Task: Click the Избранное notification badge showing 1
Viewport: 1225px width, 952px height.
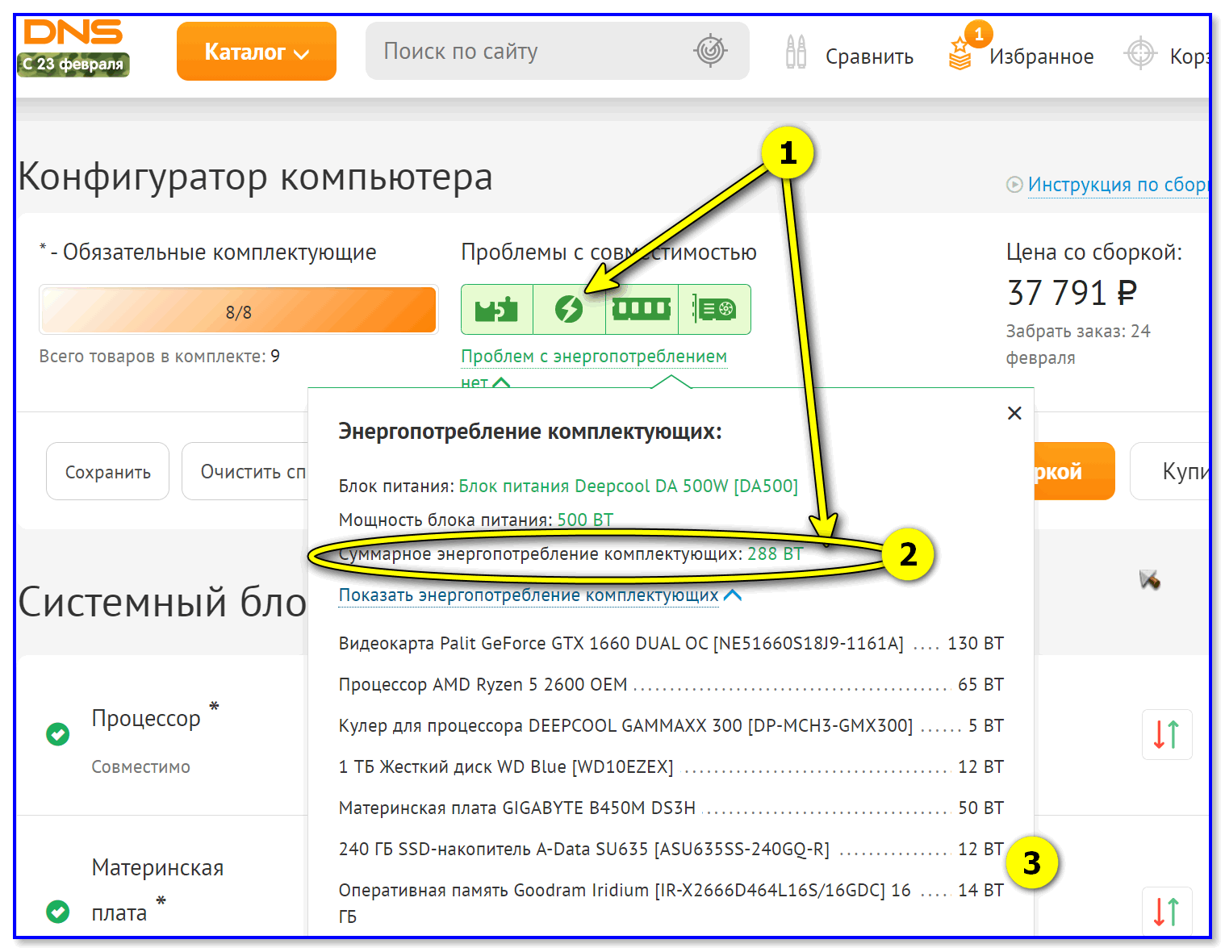Action: [979, 34]
